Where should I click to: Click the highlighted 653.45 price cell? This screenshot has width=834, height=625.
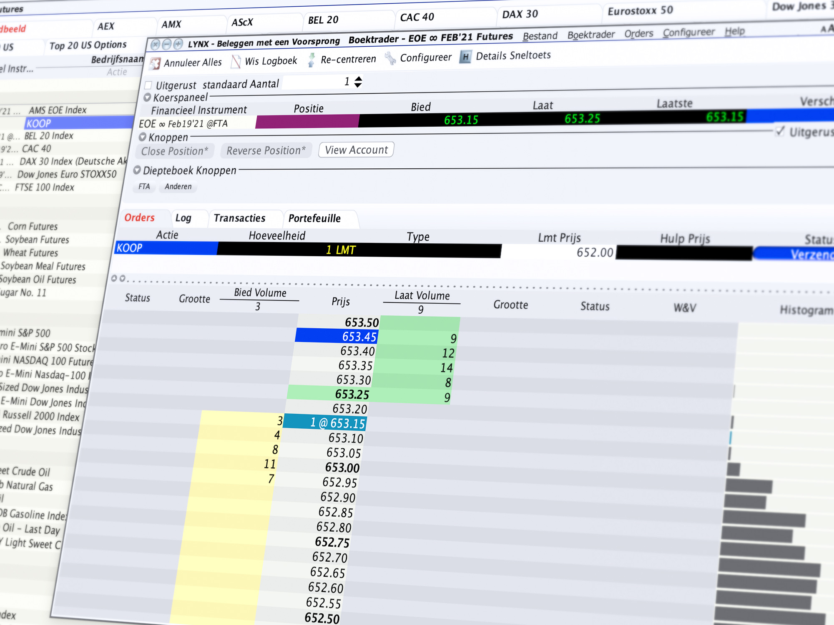coord(337,336)
